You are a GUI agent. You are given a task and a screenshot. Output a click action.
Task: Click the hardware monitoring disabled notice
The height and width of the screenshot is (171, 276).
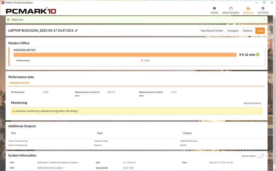click(x=136, y=111)
